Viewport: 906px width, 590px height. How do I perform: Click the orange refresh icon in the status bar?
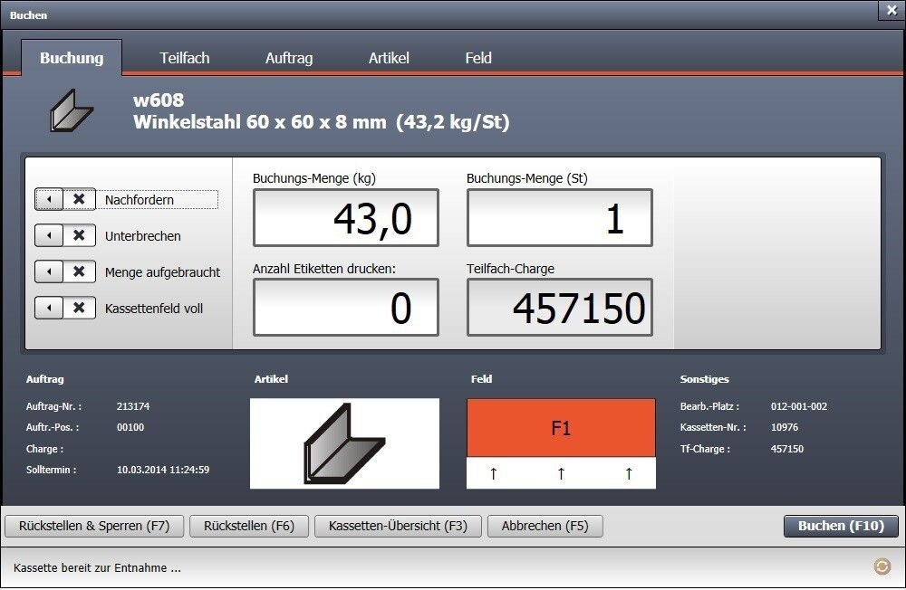point(882,566)
